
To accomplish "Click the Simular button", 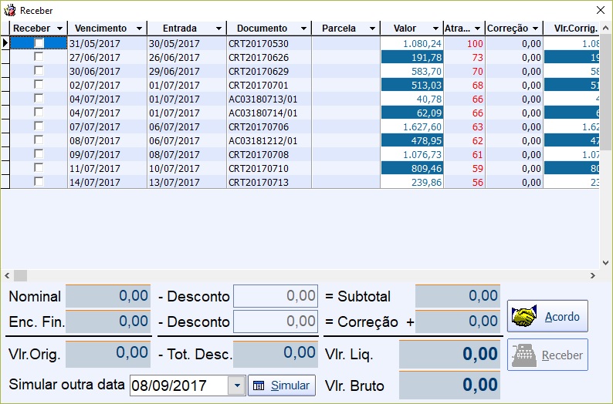I will [x=282, y=385].
